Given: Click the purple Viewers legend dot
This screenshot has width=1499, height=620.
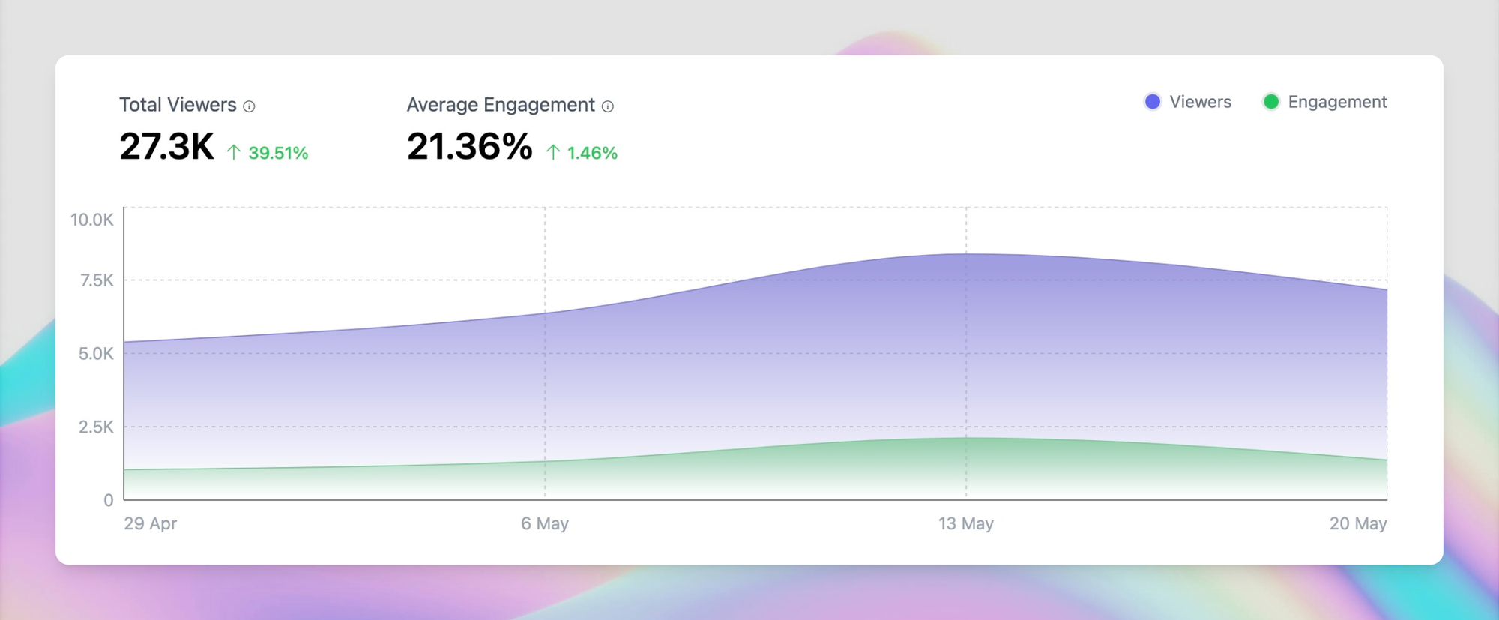Looking at the screenshot, I should [x=1153, y=102].
